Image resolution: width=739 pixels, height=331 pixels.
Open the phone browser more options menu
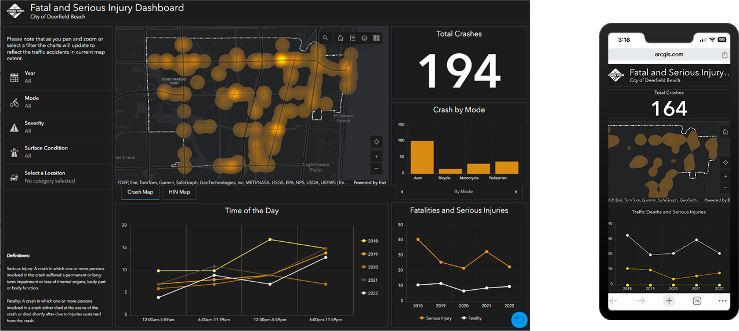click(722, 301)
